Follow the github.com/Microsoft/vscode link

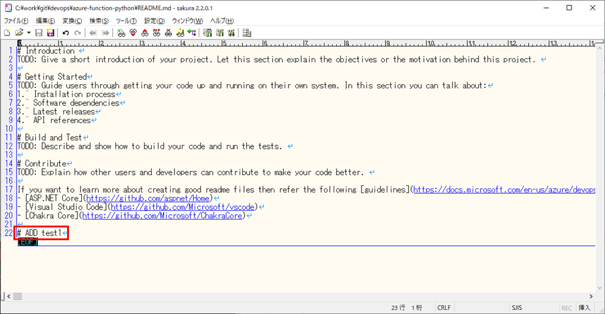coord(182,207)
